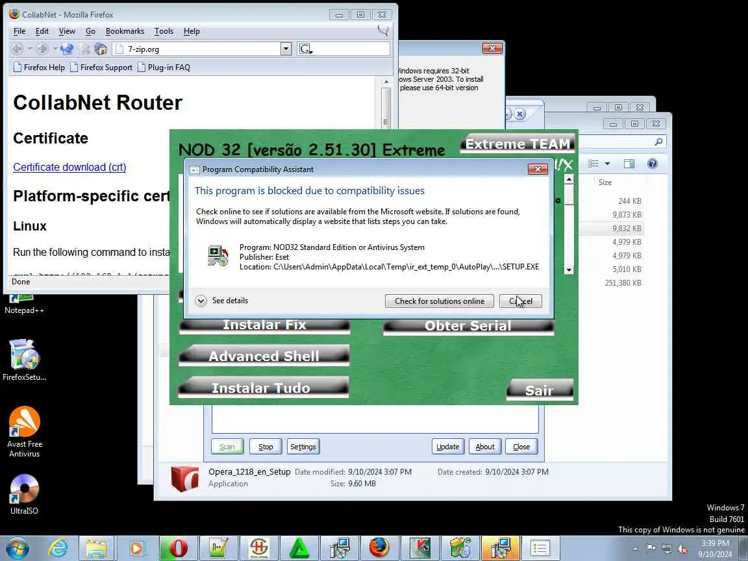Open Firefox File menu
This screenshot has width=748, height=561.
tap(19, 31)
